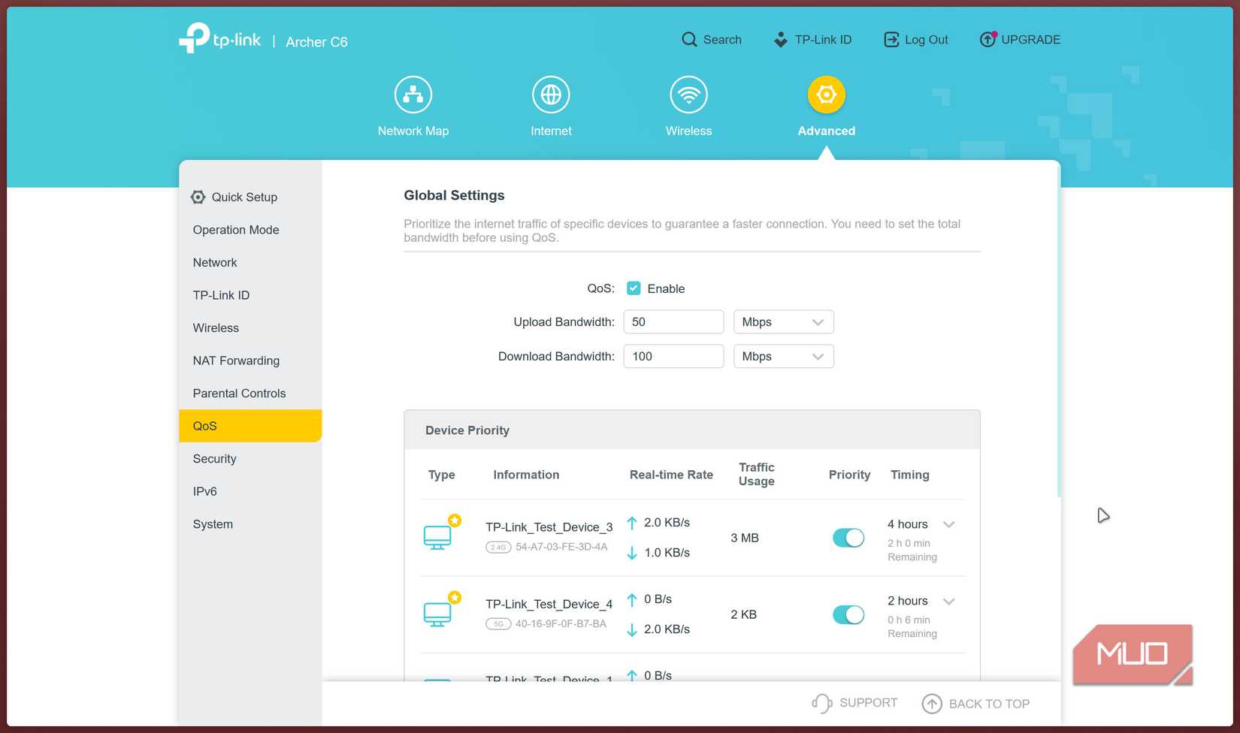Open the Upload Bandwidth unit dropdown

784,322
